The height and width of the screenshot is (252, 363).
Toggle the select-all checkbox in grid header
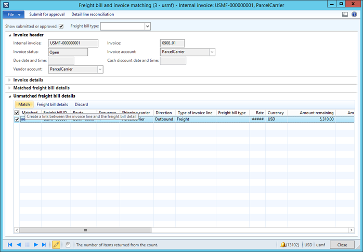pos(17,113)
